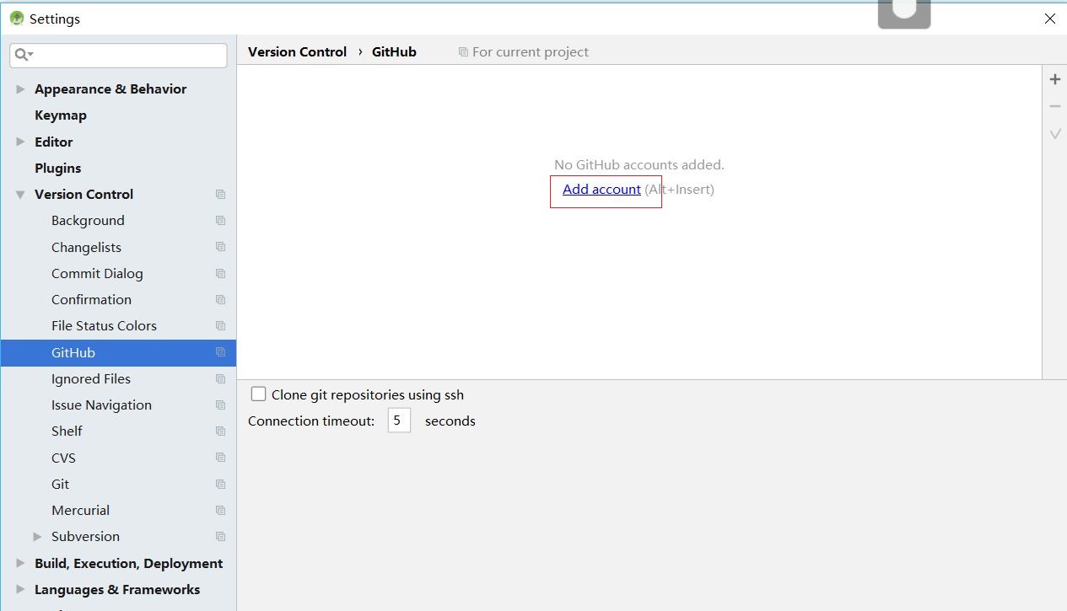Click the project-level icon beside File Status Colors
1067x611 pixels.
point(220,325)
